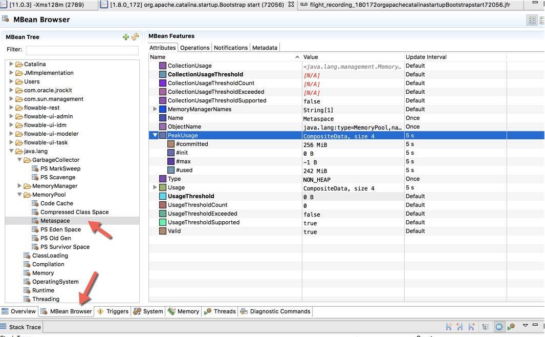Expand the Usage composite data row
This screenshot has width=545, height=337.
point(155,187)
